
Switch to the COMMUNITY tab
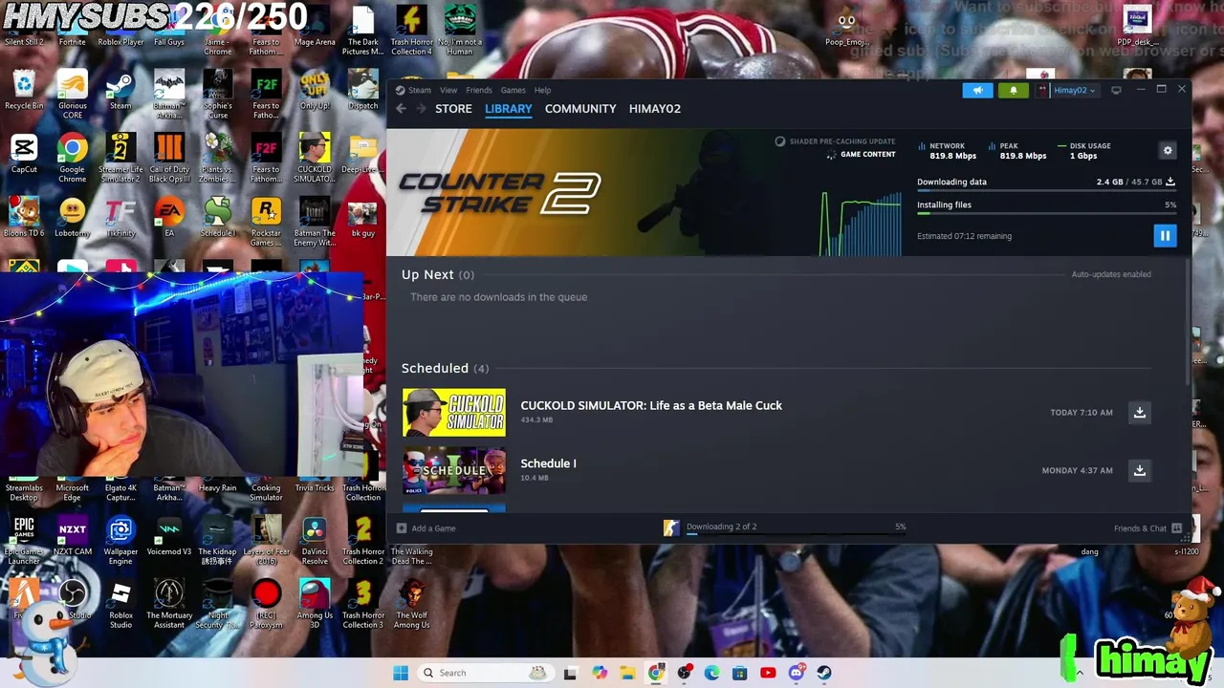(580, 109)
